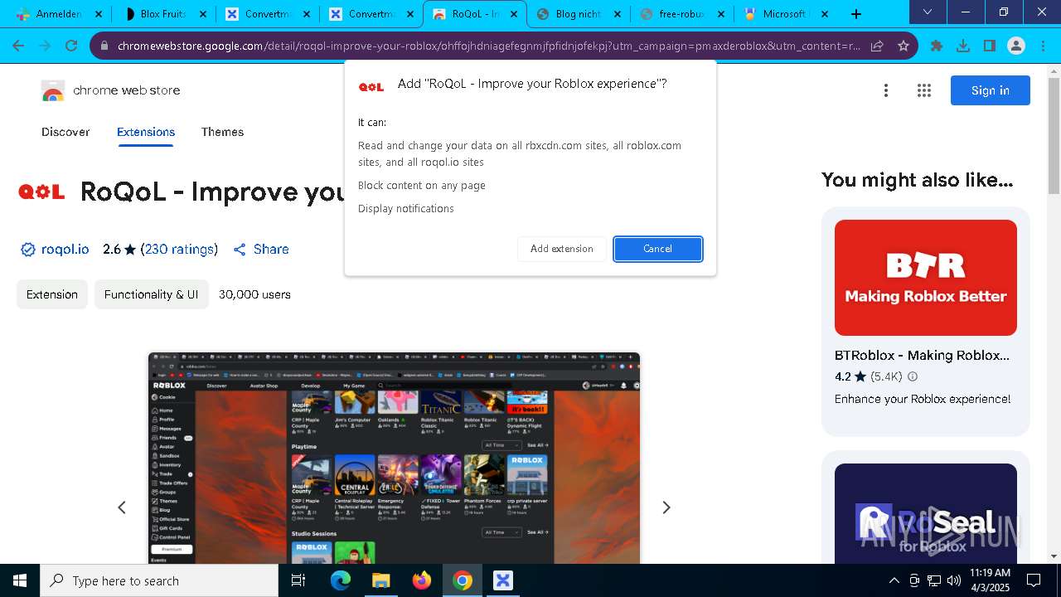Show next screenshot in carousel
Image resolution: width=1061 pixels, height=597 pixels.
[666, 507]
